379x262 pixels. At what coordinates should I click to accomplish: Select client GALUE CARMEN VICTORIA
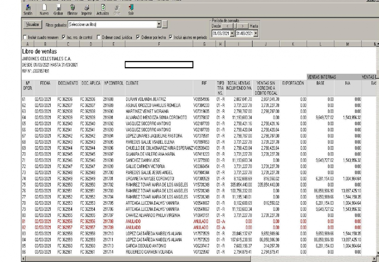145,166
